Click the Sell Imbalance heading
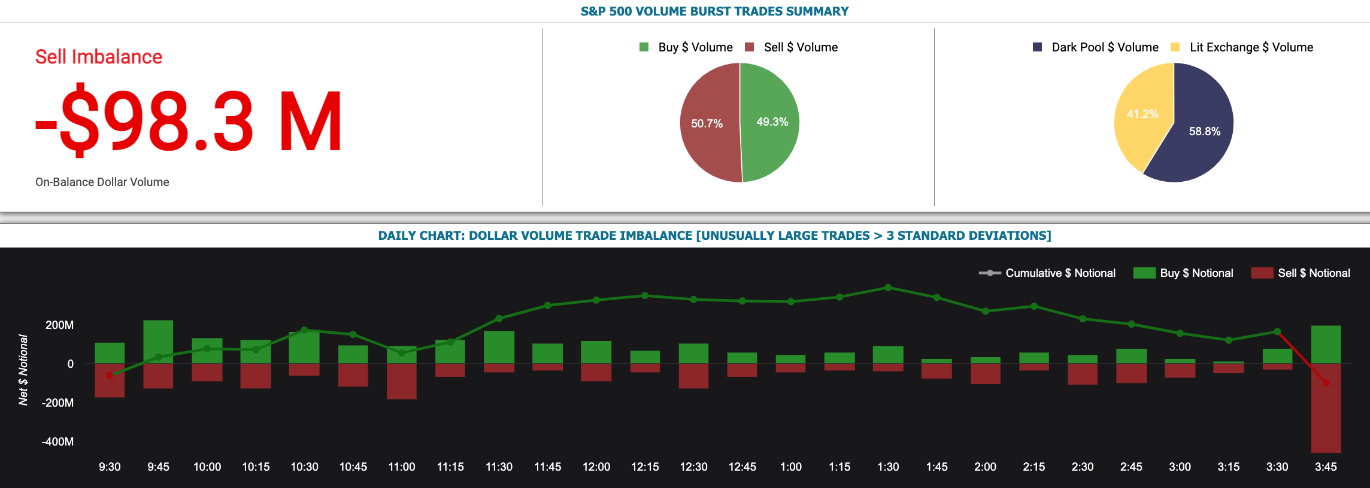The height and width of the screenshot is (488, 1370). [99, 57]
